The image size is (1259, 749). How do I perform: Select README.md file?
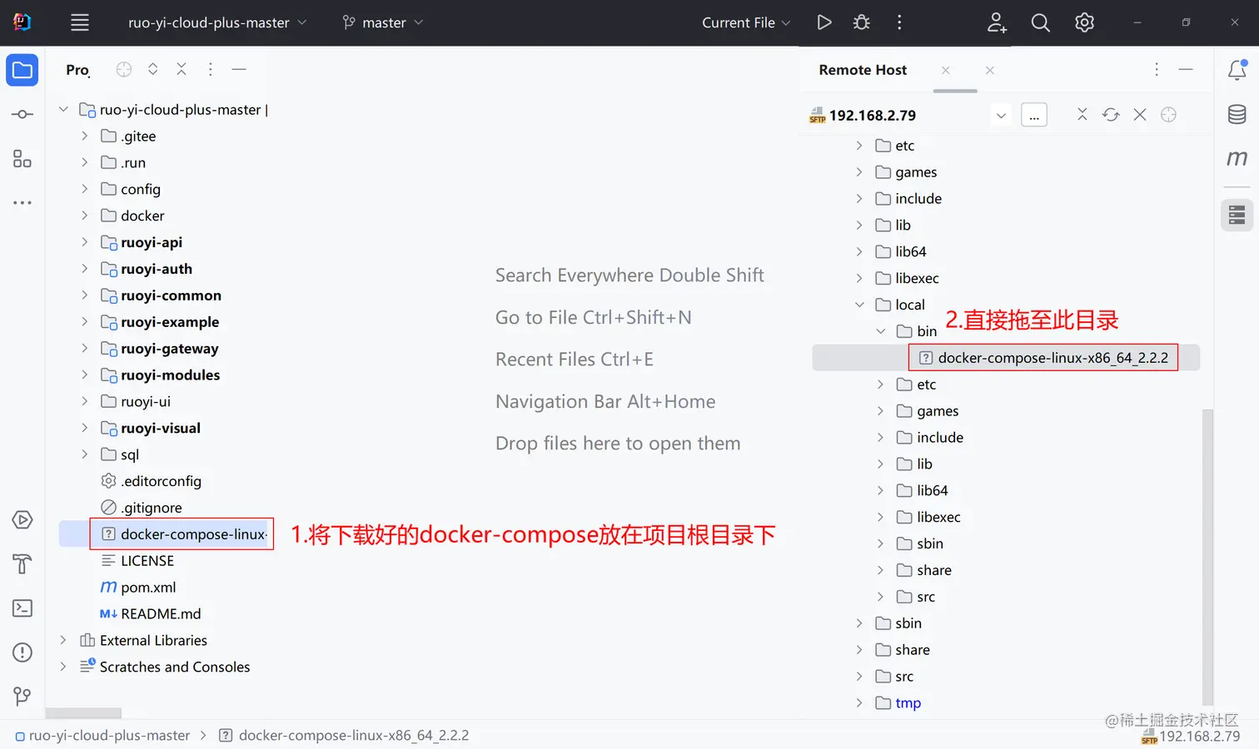point(151,614)
